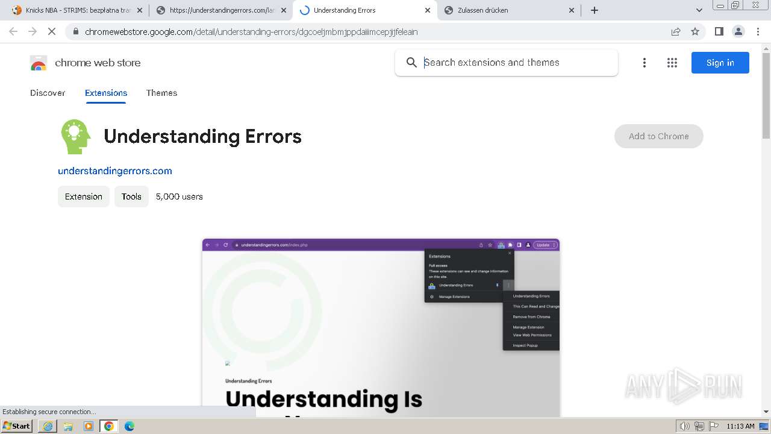Image resolution: width=771 pixels, height=434 pixels.
Task: View site information lock icon
Action: point(75,31)
